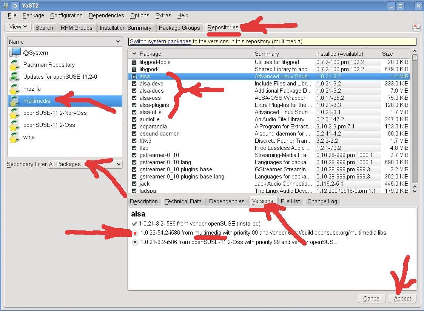Image resolution: width=424 pixels, height=311 pixels.
Task: Open the Versions tab
Action: click(262, 201)
